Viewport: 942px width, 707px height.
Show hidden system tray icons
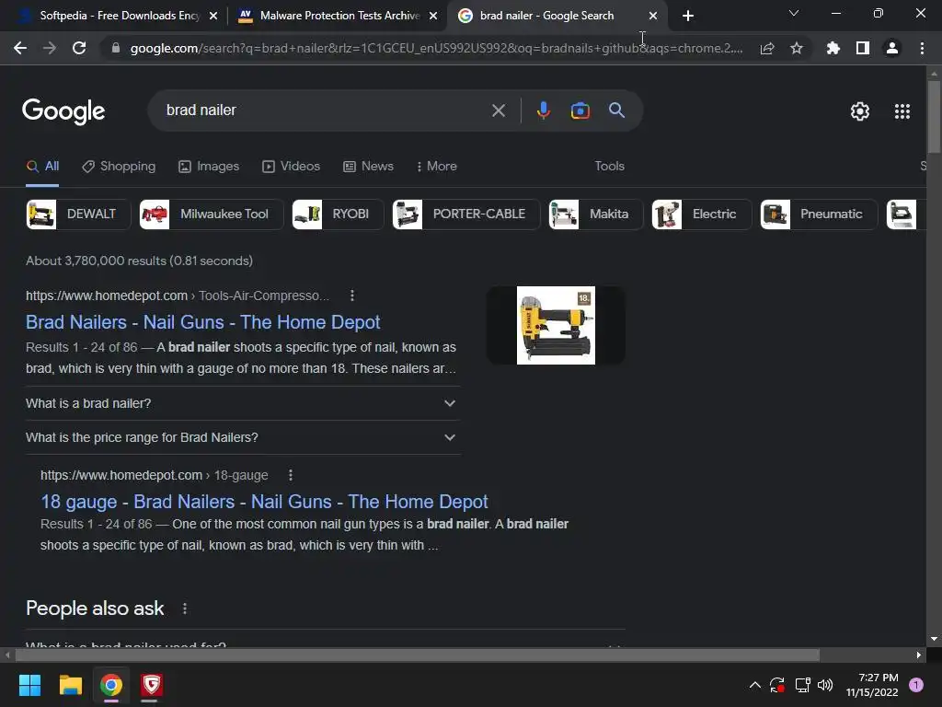[755, 685]
